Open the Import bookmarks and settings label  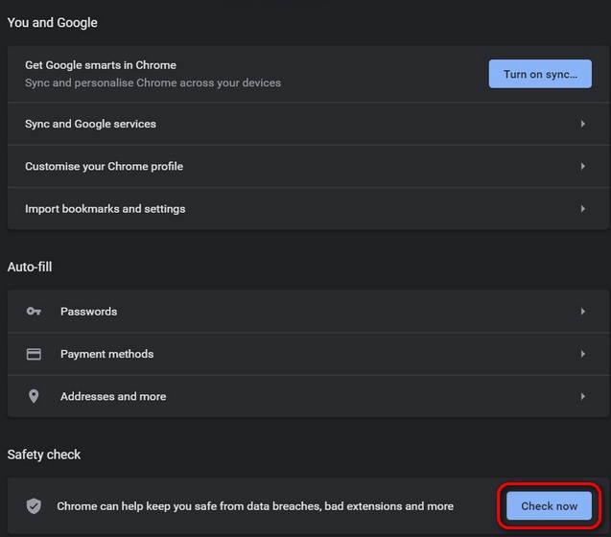coord(106,209)
